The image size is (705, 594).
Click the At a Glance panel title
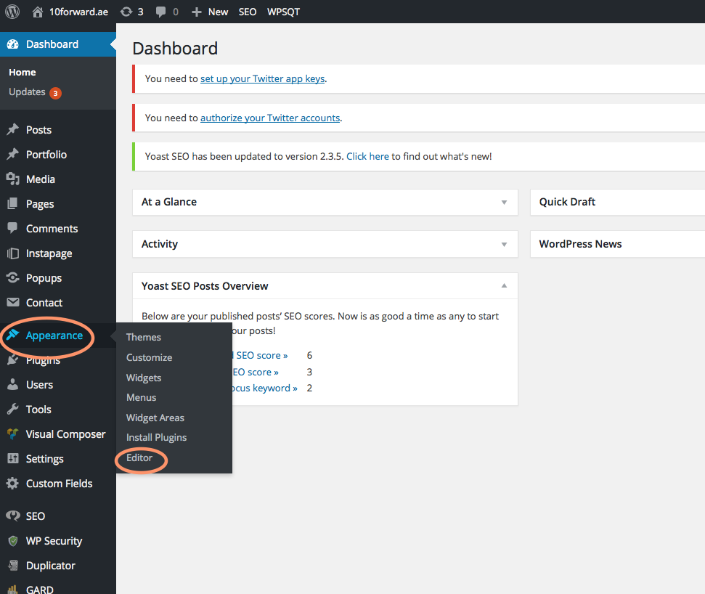(169, 202)
